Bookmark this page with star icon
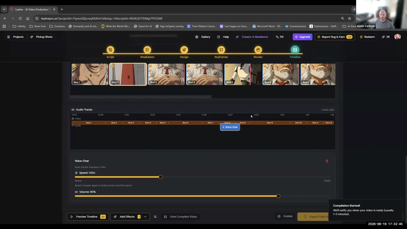Viewport: 407px width, 229px height. point(350,19)
